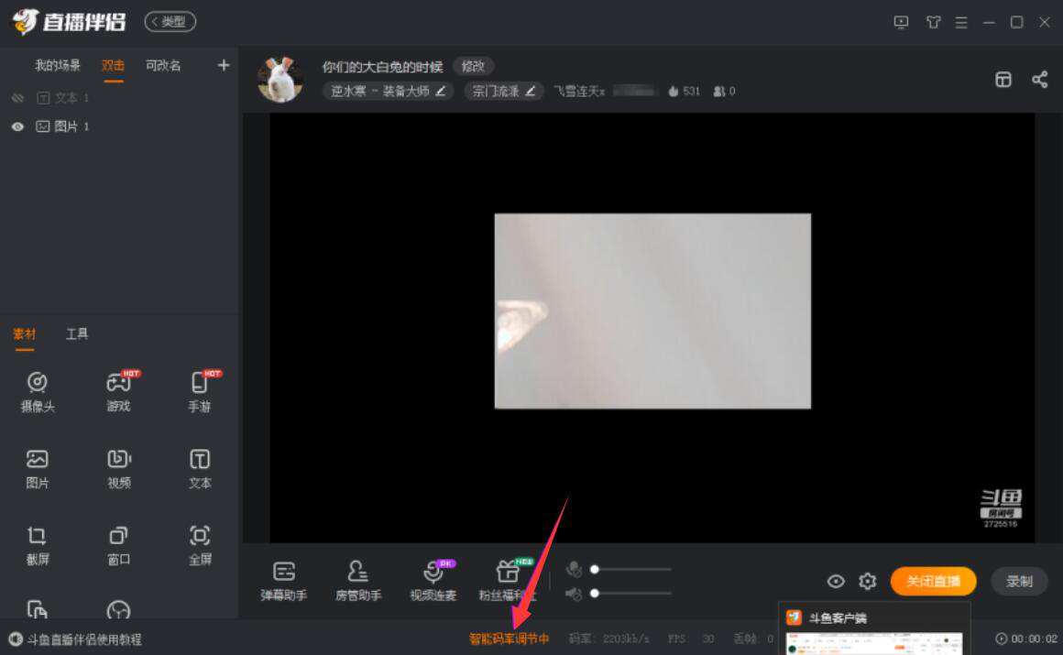Hide the 图片 1 layer

tap(17, 126)
